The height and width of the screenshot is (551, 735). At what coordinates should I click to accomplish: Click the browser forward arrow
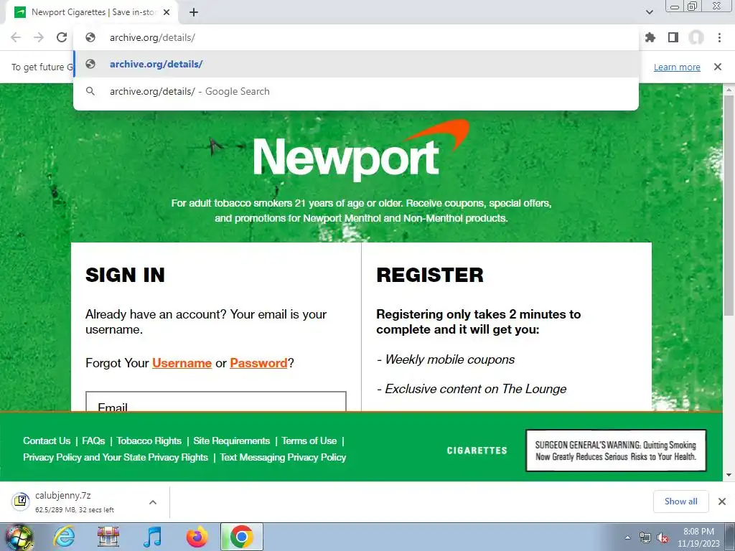pos(39,37)
